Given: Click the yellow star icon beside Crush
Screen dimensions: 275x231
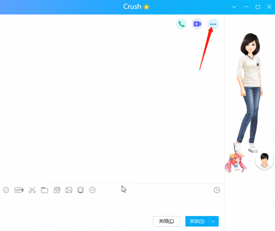Looking at the screenshot, I should (x=146, y=7).
